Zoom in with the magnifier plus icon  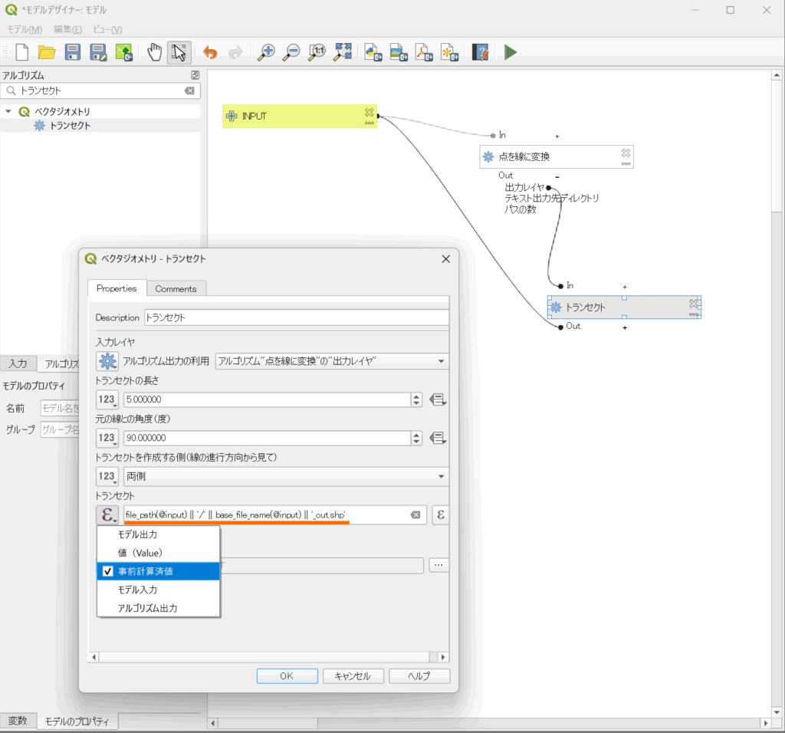(x=266, y=52)
